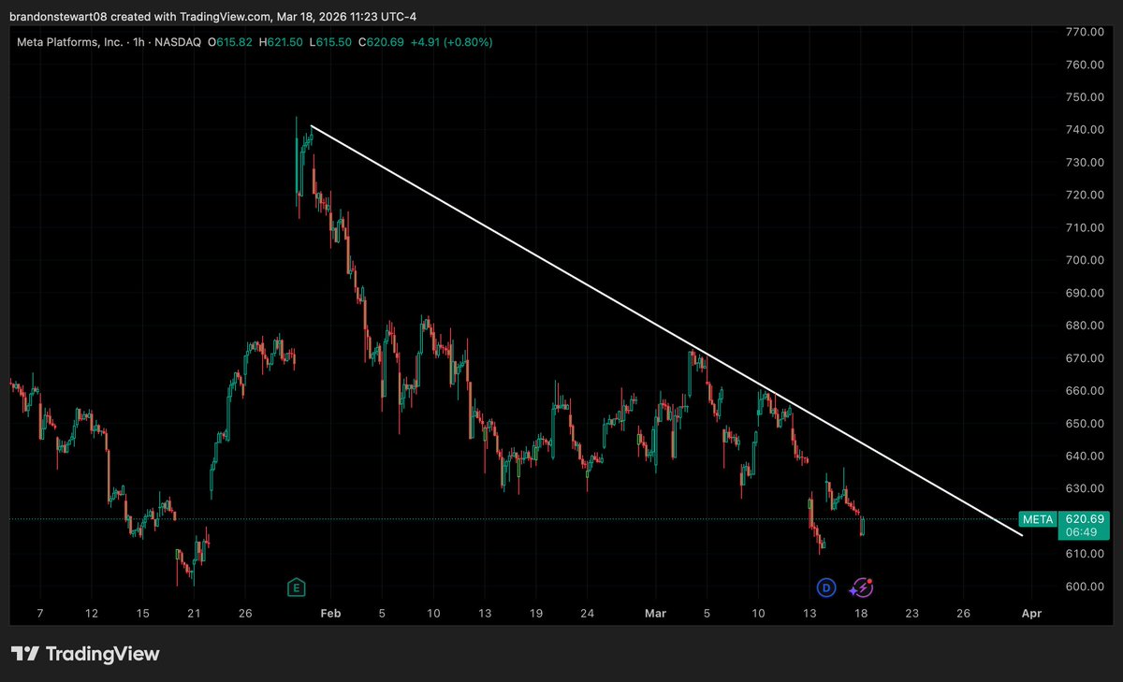This screenshot has width=1123, height=682.
Task: Click the 19 date label on time axis
Action: [535, 614]
